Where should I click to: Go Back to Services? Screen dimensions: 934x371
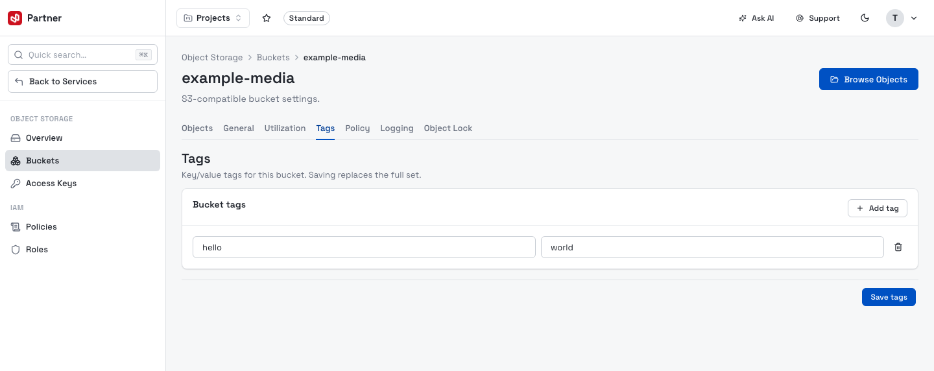(x=82, y=82)
